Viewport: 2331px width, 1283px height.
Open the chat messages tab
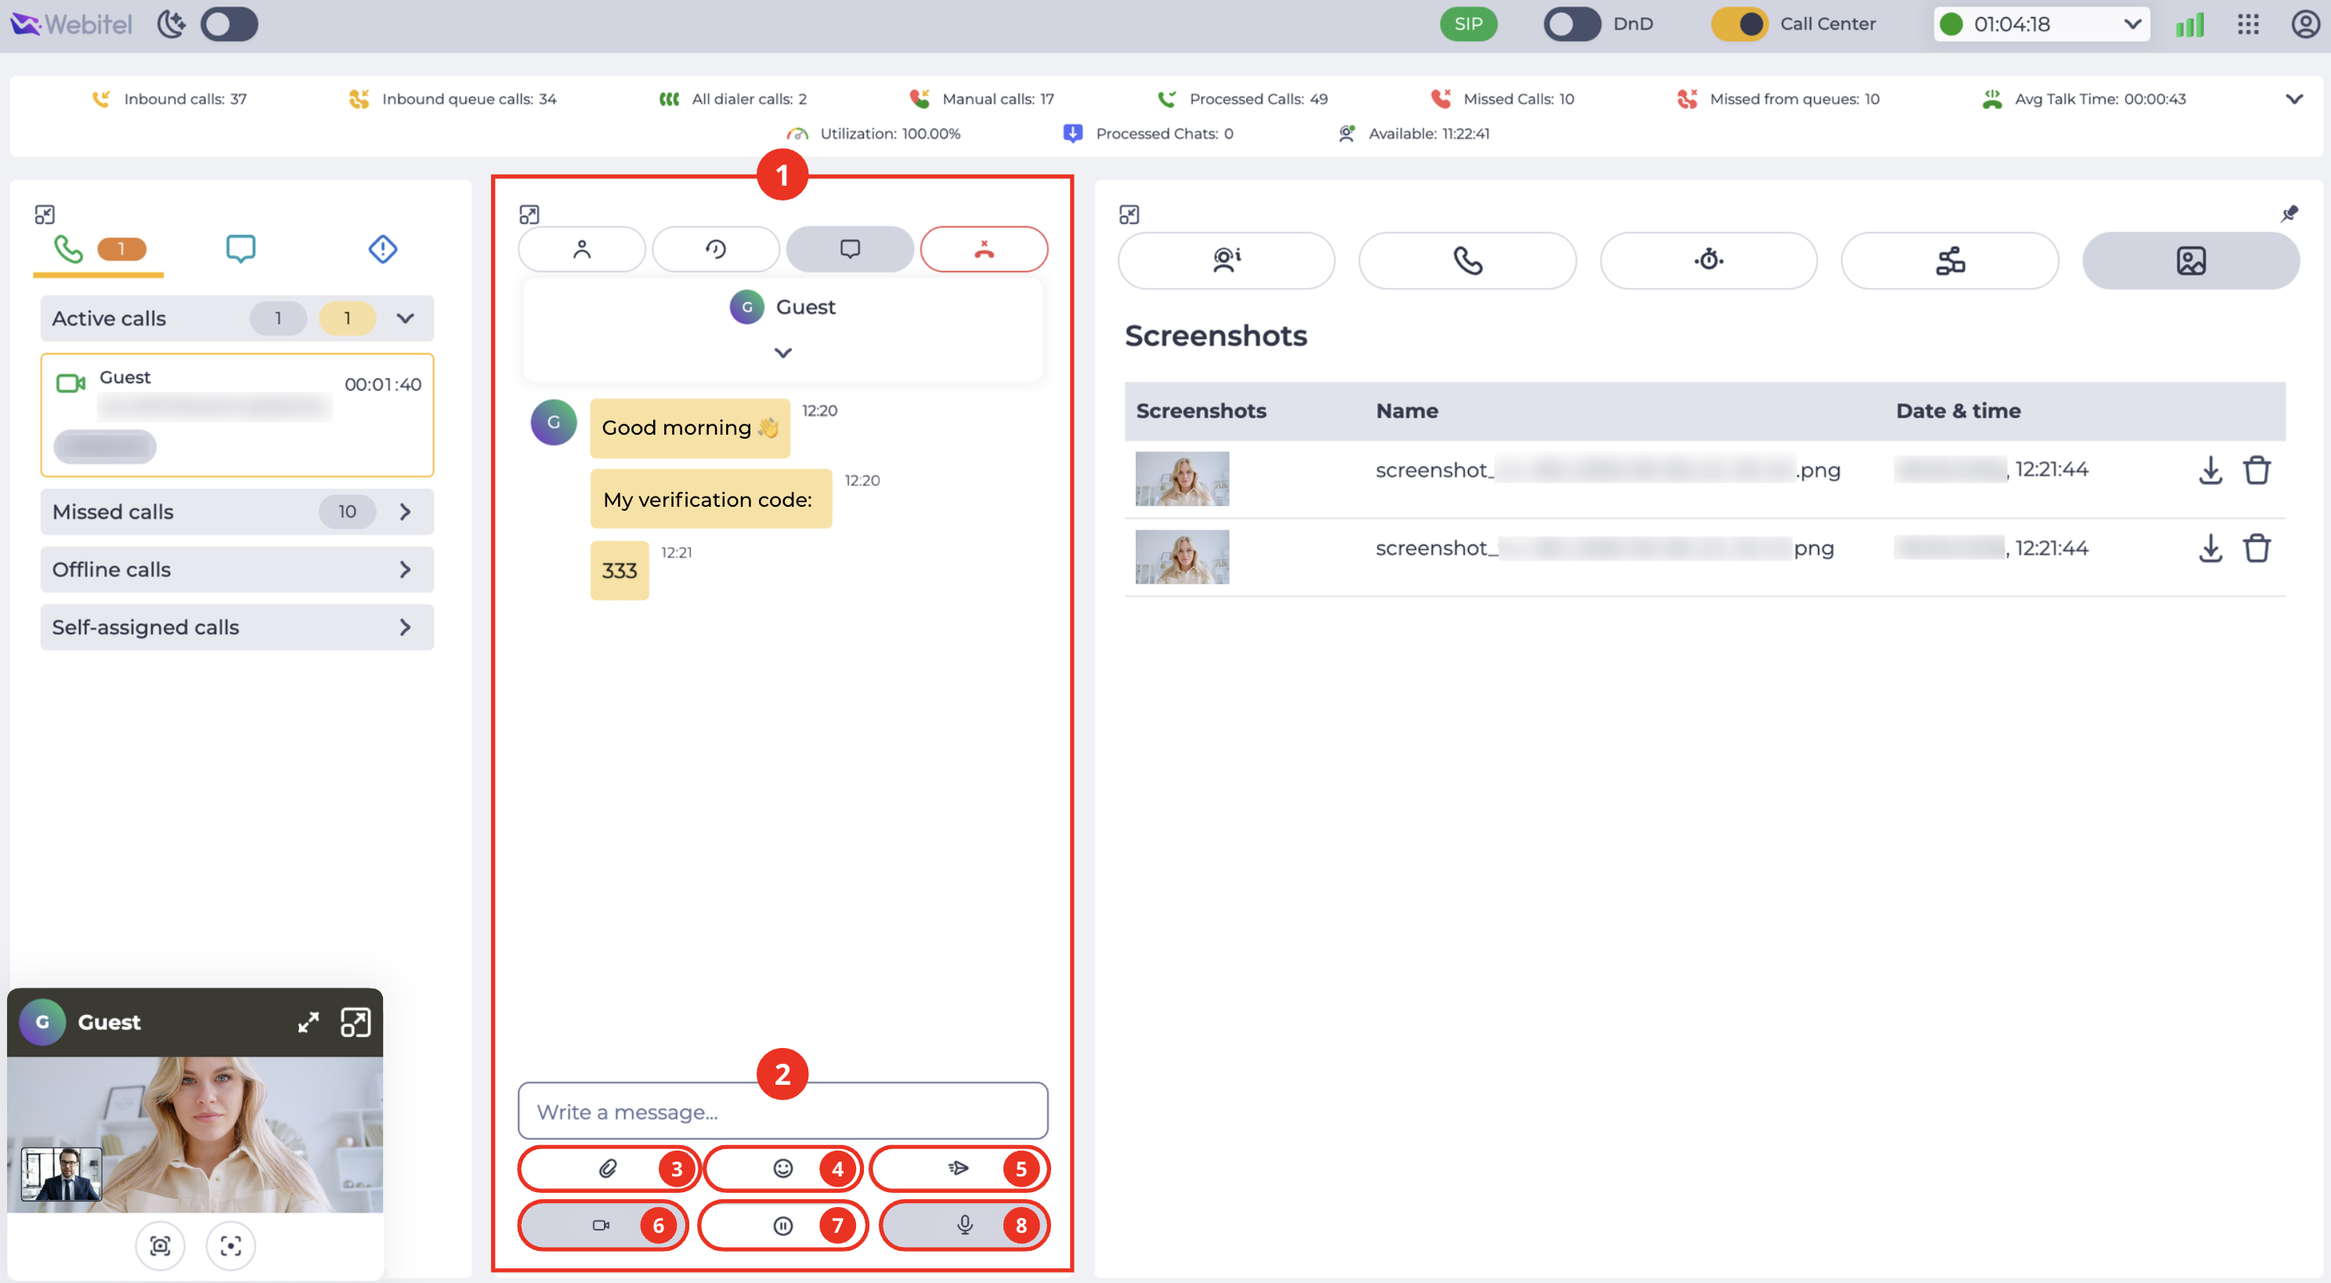[x=850, y=249]
